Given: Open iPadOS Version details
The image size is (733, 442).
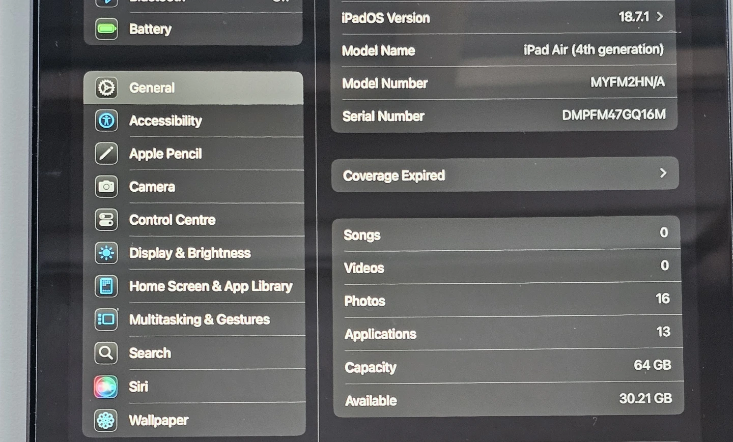Looking at the screenshot, I should [x=504, y=18].
